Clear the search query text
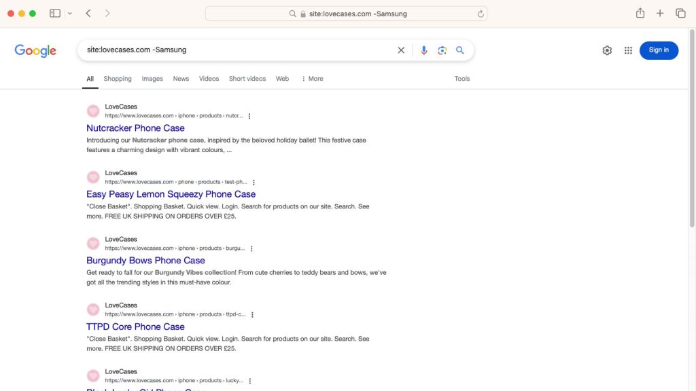The image size is (696, 391). 401,50
